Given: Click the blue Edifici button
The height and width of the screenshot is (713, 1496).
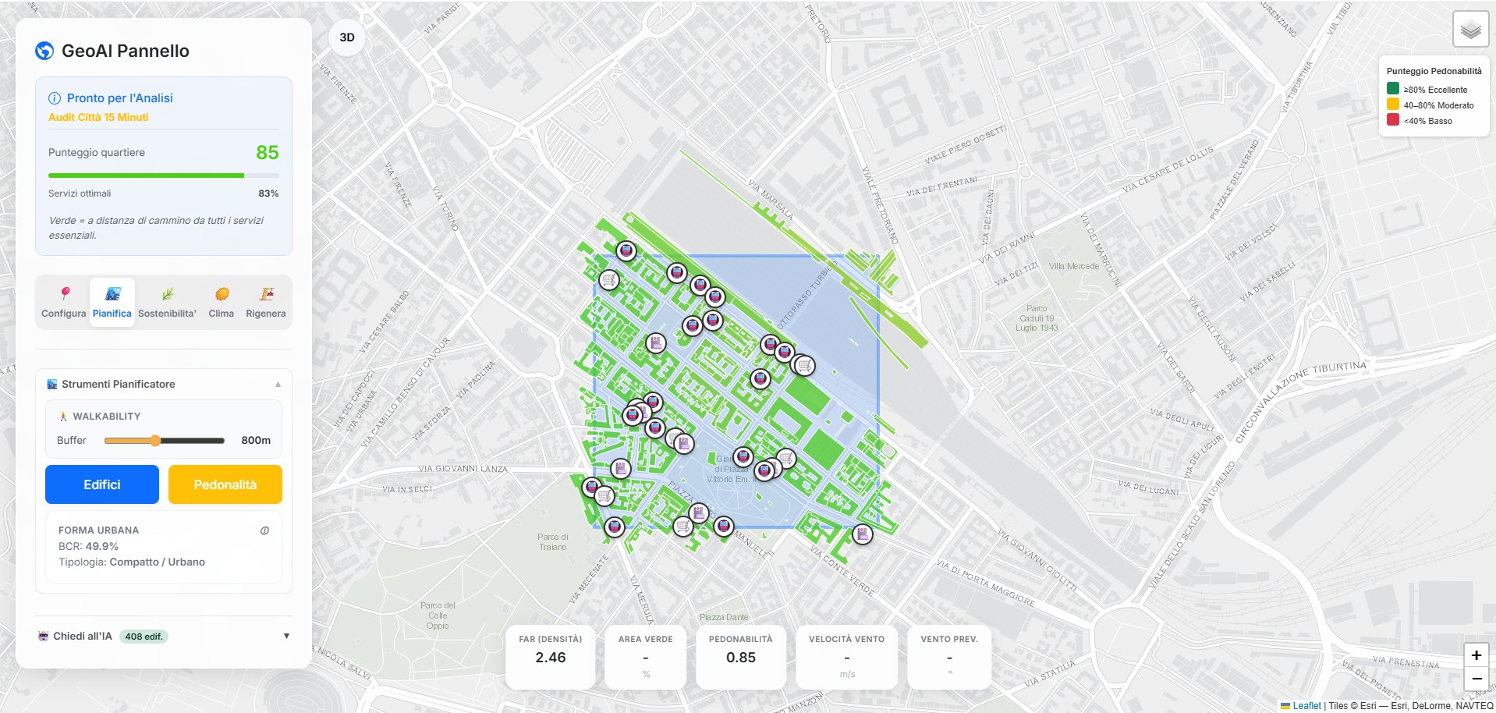Looking at the screenshot, I should [x=102, y=484].
